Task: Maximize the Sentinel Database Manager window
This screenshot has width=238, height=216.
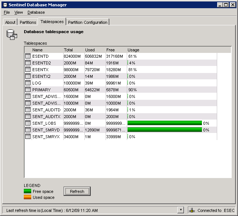Action: coord(226,5)
